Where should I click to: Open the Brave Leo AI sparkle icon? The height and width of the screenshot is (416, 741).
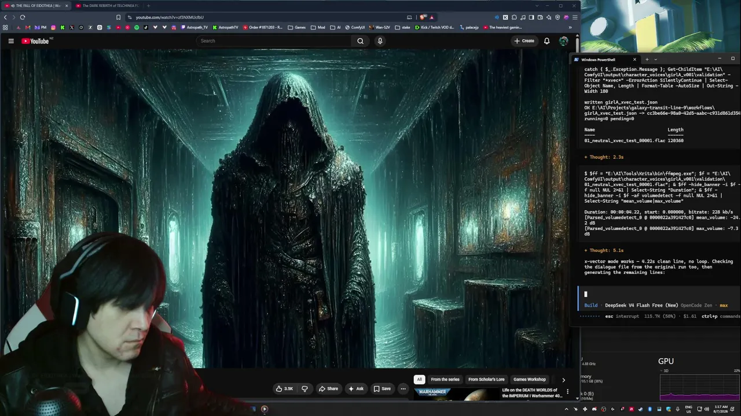point(549,17)
